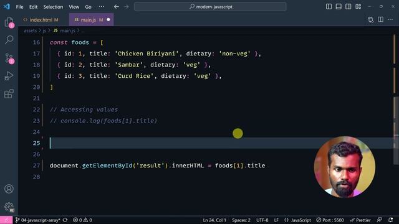
Task: Split the editor to the right
Action: click(380, 19)
